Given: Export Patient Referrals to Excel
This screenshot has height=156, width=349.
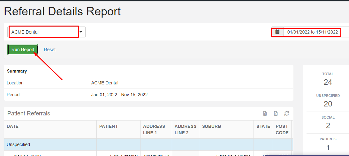Looking at the screenshot, I should tap(265, 113).
